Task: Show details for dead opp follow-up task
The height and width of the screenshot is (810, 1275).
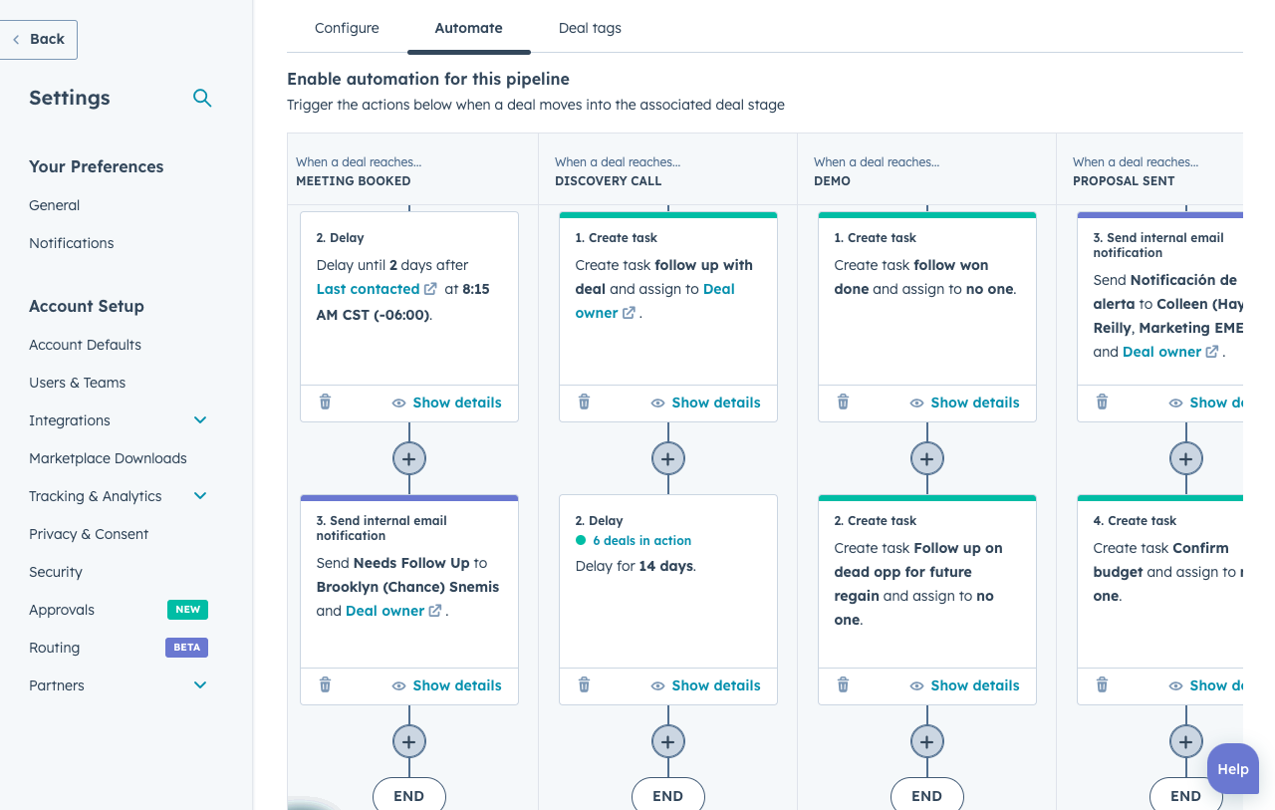Action: 964,685
